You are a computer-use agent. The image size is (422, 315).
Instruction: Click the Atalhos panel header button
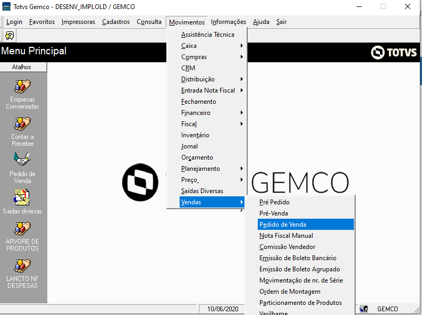(23, 67)
